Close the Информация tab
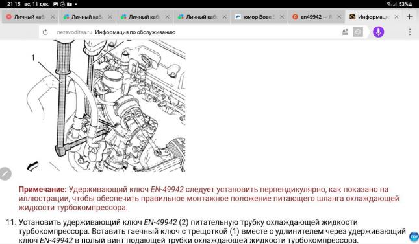 point(396,17)
